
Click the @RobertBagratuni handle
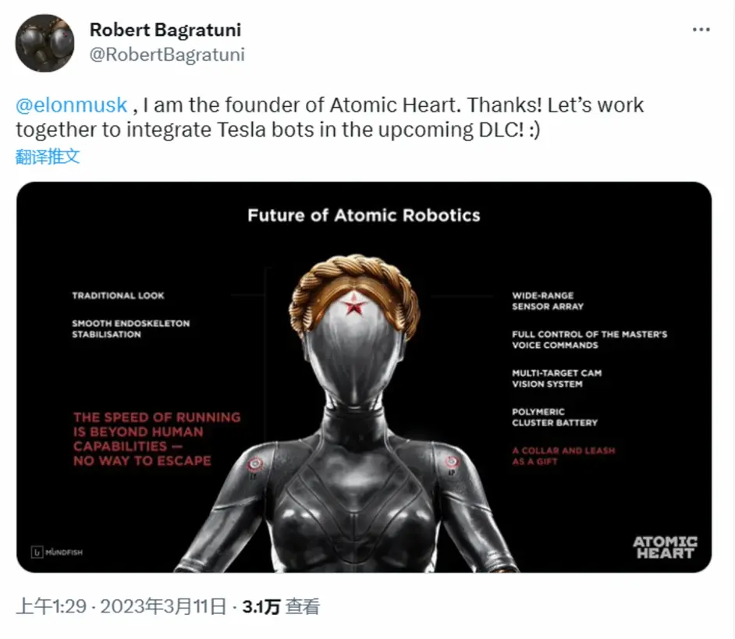coord(167,54)
